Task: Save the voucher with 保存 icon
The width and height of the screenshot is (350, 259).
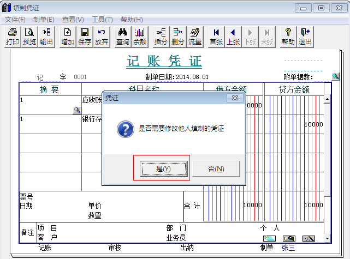Action: [x=85, y=37]
